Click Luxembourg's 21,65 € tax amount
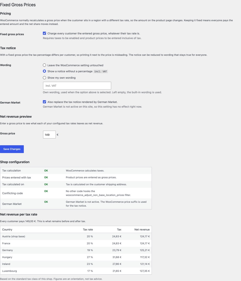 point(117,271)
